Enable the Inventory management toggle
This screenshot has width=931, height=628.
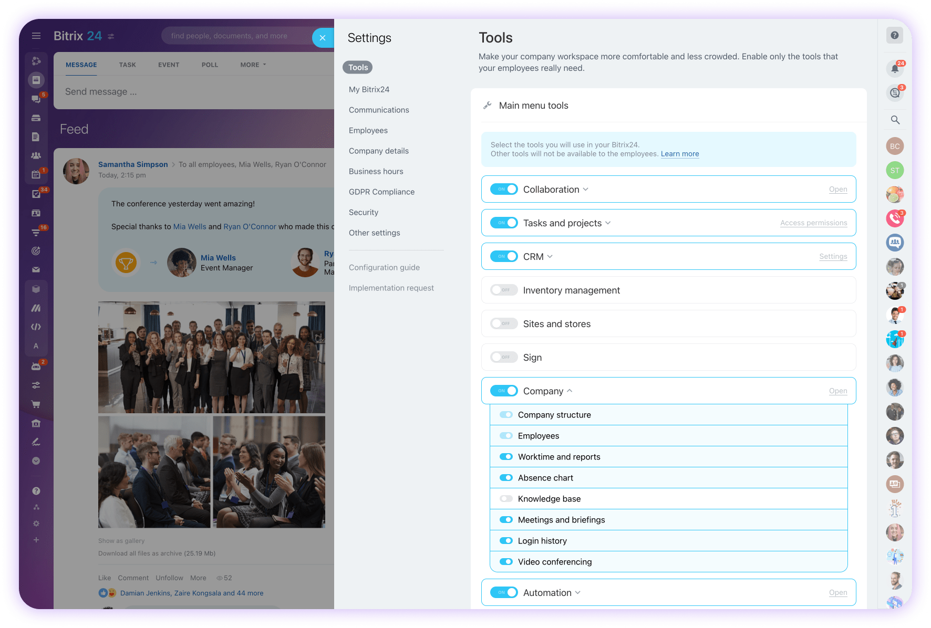click(x=504, y=290)
